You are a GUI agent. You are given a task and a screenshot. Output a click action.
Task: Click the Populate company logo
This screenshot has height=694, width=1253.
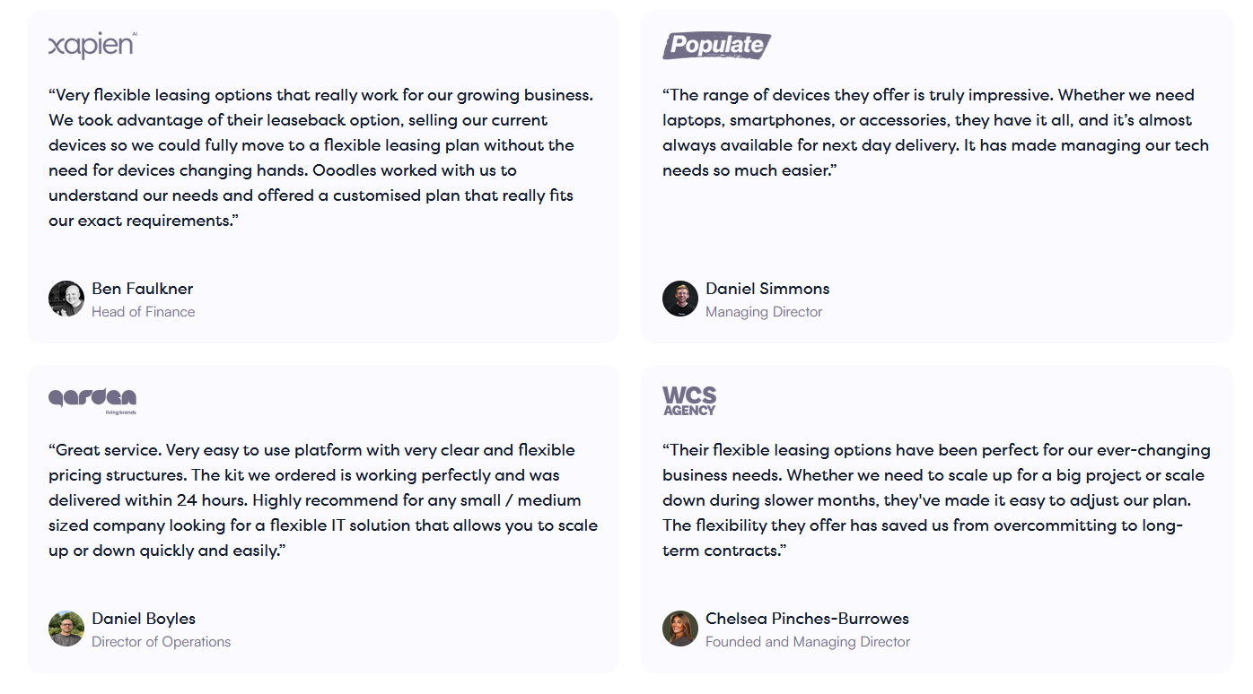716,45
